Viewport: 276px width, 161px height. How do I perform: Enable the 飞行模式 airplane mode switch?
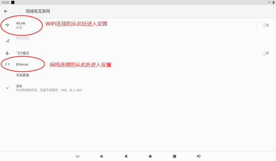pyautogui.click(x=265, y=53)
